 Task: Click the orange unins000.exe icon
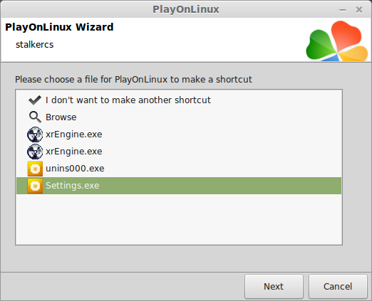[x=35, y=169]
